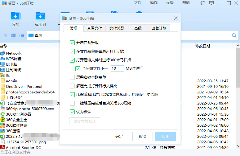Select the WPS网盘 cloud icon
240x156 pixels.
coord(3,59)
